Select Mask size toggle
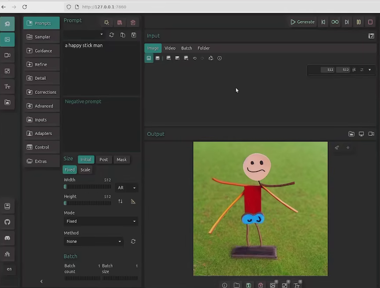Viewport: 380px width, 288px height. (x=122, y=160)
